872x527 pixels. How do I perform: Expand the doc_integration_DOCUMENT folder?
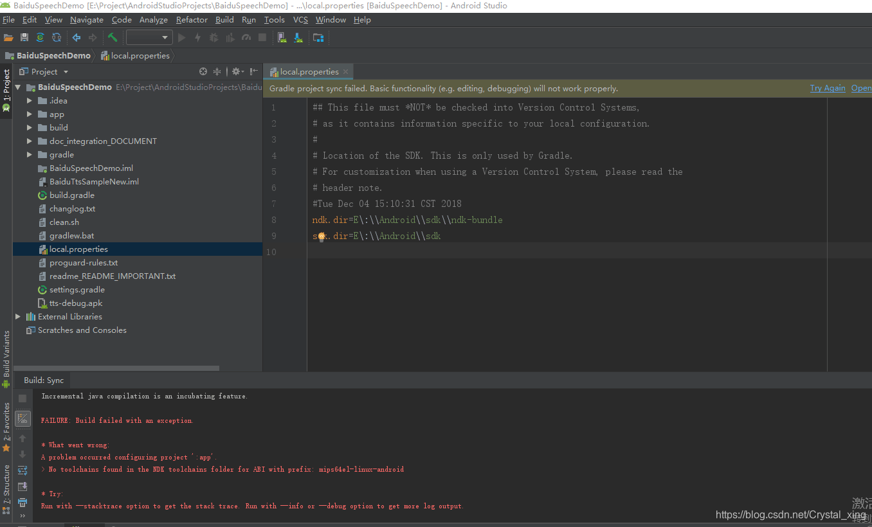[30, 141]
